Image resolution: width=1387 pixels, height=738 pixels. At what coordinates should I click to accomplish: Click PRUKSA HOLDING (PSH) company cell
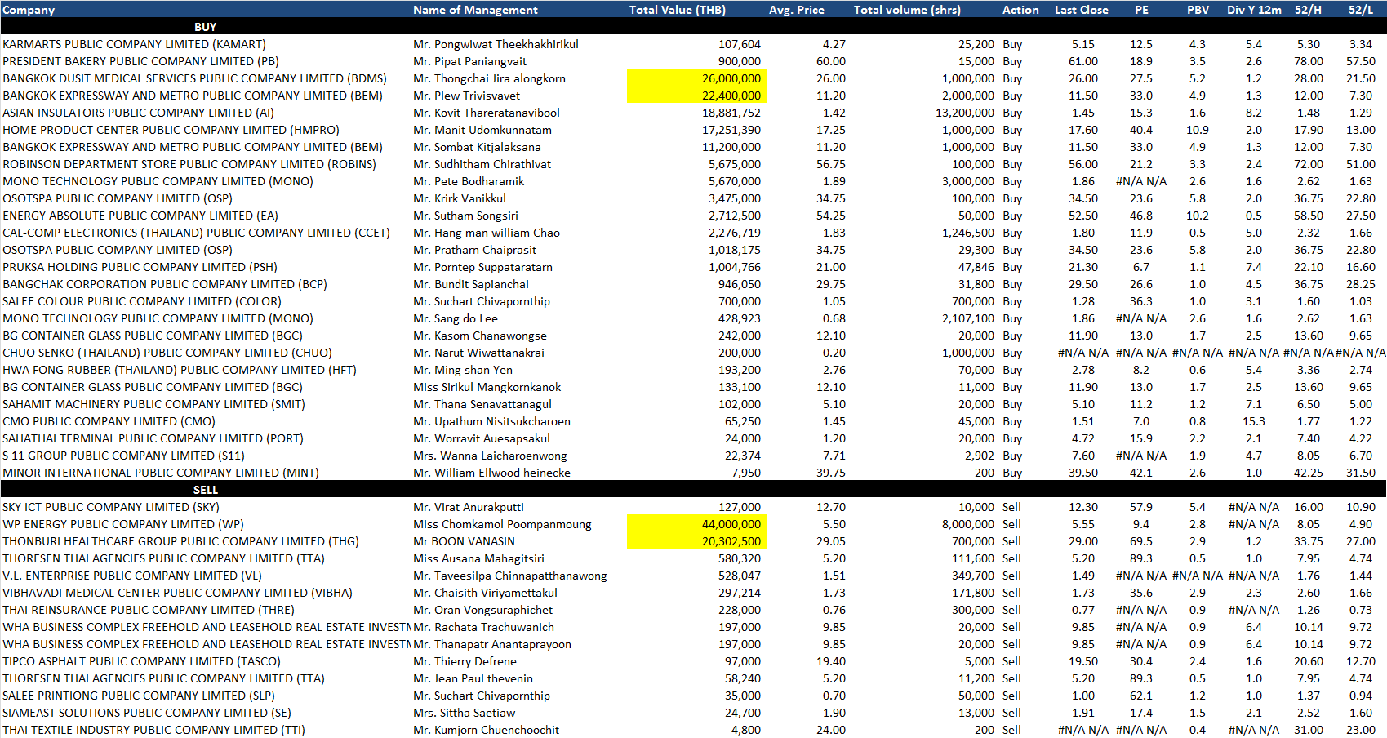point(140,267)
